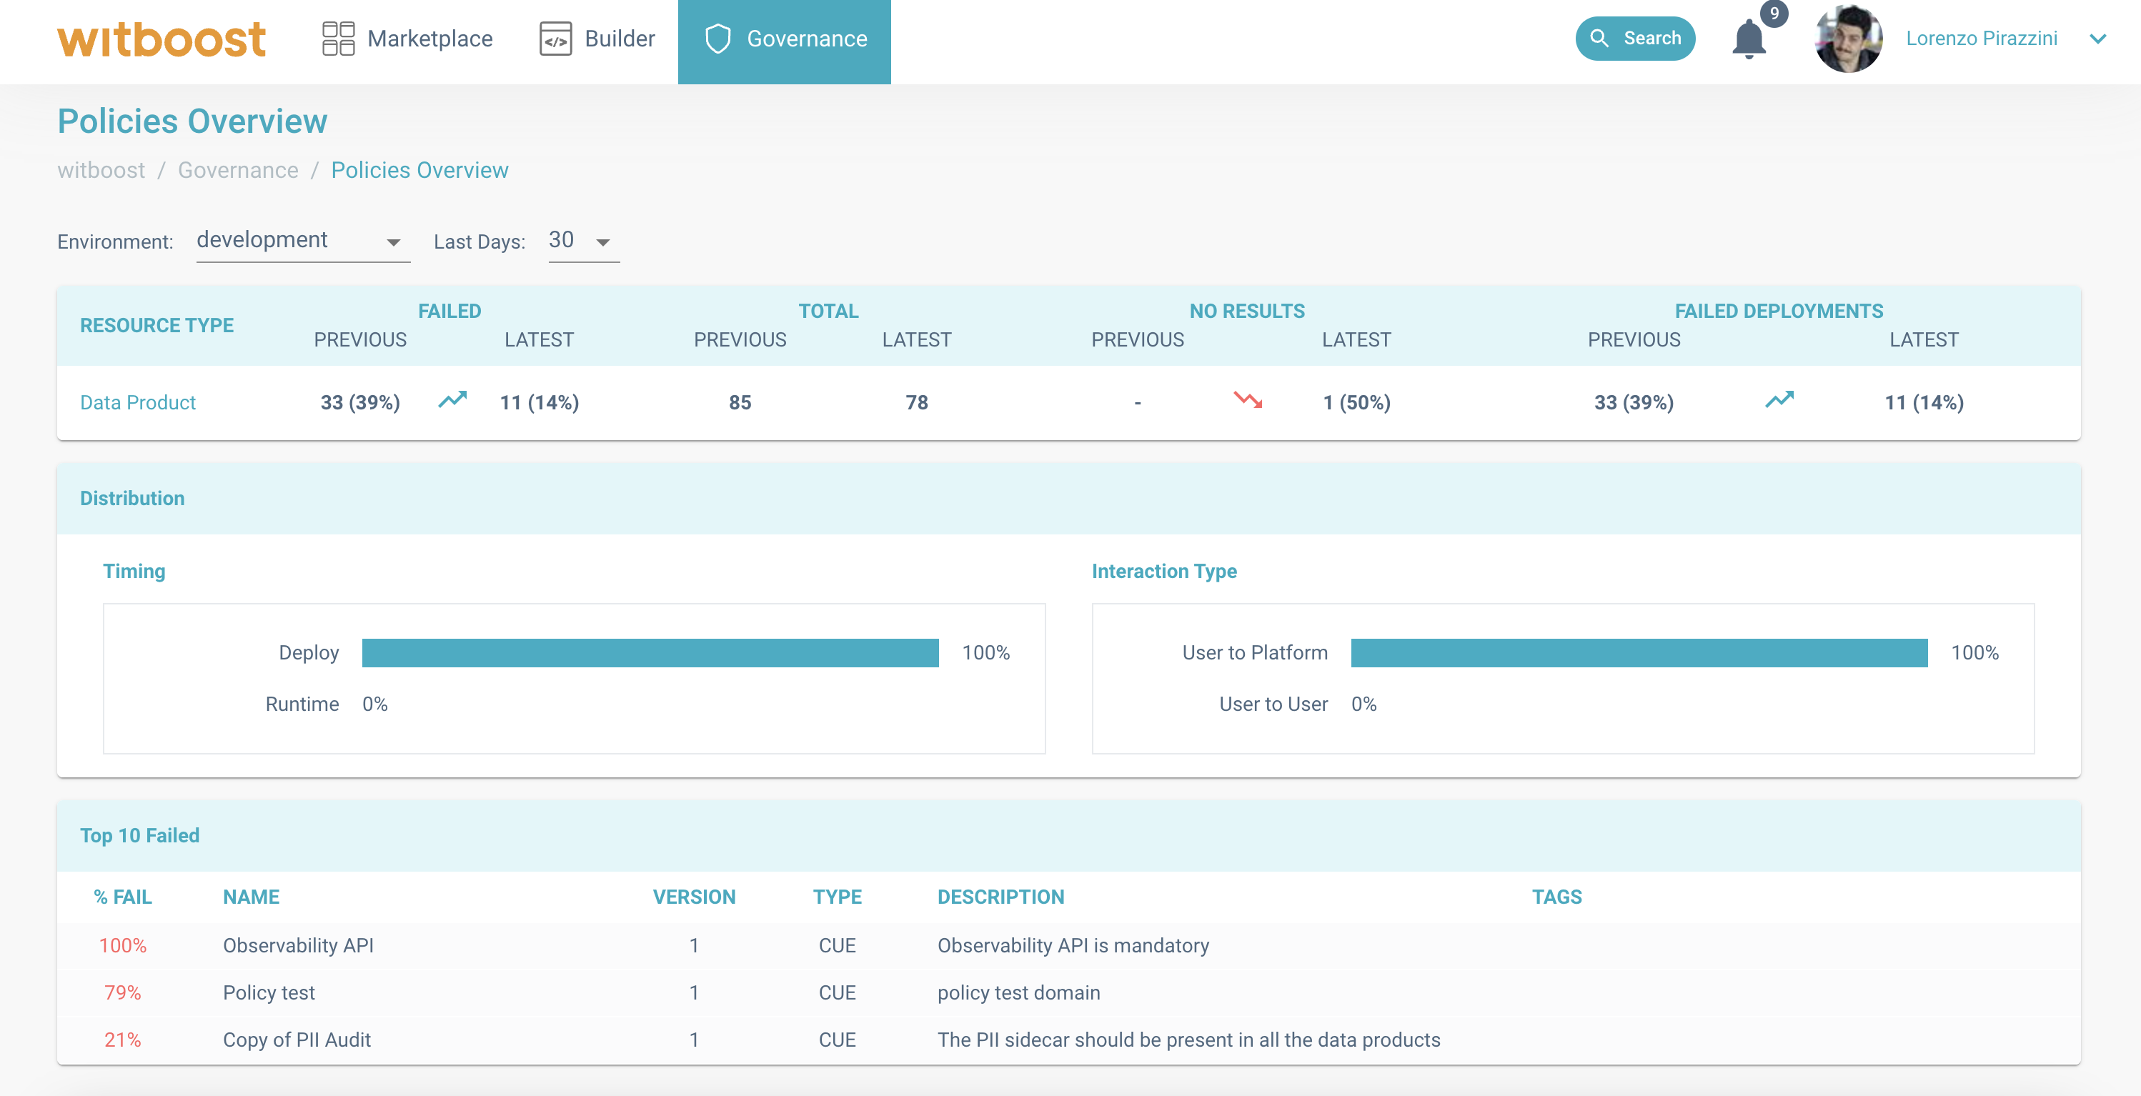Open the Data Product link

(138, 403)
